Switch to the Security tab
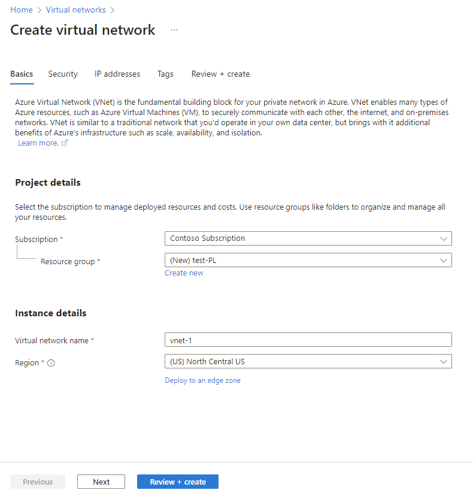The image size is (473, 496). click(62, 74)
